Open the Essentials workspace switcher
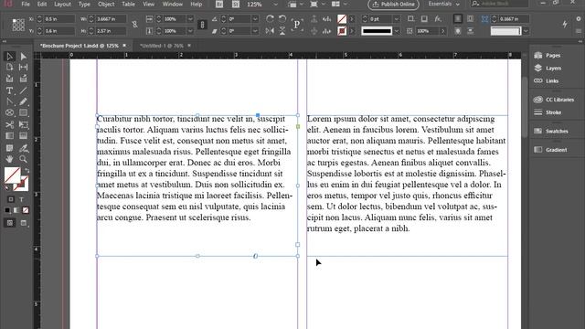Screen dimensions: 585x329 tap(443, 4)
